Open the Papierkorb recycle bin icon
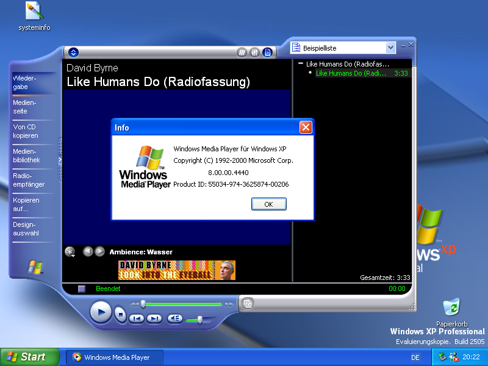 pyautogui.click(x=451, y=312)
